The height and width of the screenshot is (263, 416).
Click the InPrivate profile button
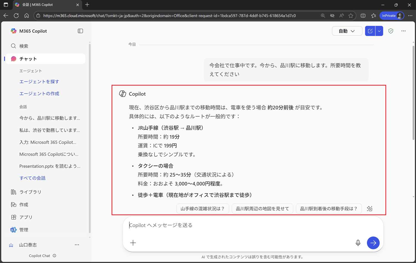coord(392,16)
